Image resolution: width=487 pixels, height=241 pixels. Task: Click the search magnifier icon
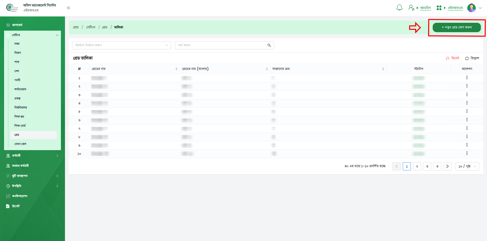point(269,45)
